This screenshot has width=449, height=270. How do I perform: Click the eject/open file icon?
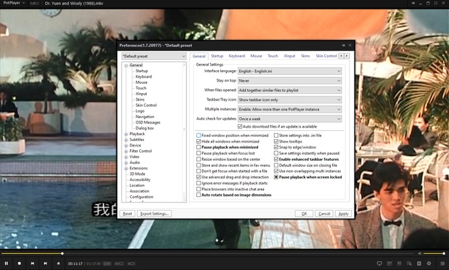(x=59, y=263)
